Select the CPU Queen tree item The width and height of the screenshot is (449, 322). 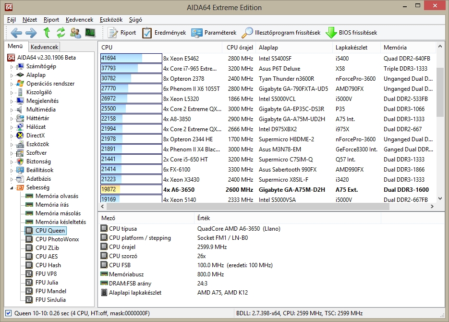pyautogui.click(x=50, y=231)
